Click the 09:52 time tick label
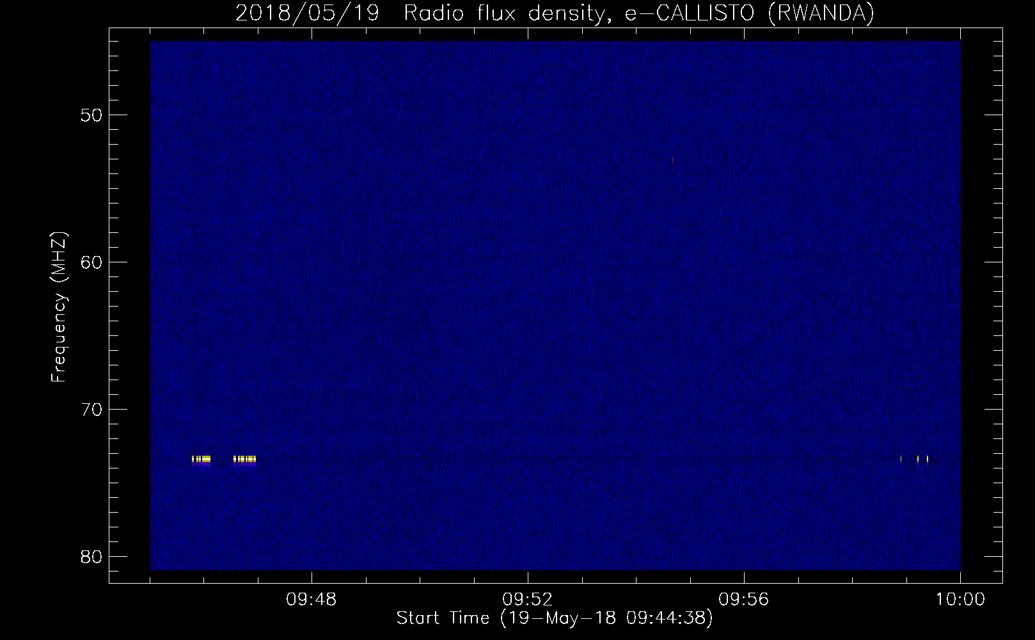This screenshot has width=1035, height=640. click(x=528, y=600)
